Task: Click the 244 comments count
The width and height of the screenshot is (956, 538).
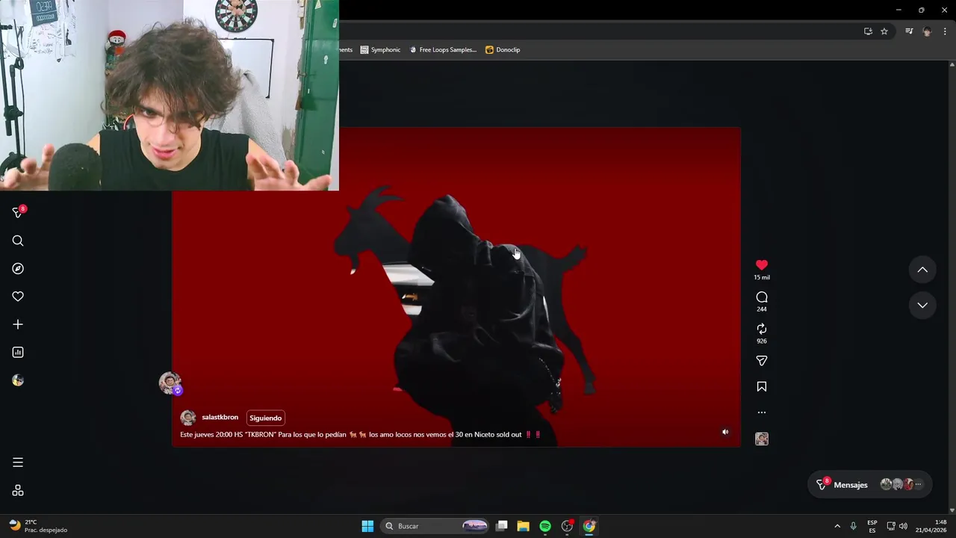Action: [762, 309]
